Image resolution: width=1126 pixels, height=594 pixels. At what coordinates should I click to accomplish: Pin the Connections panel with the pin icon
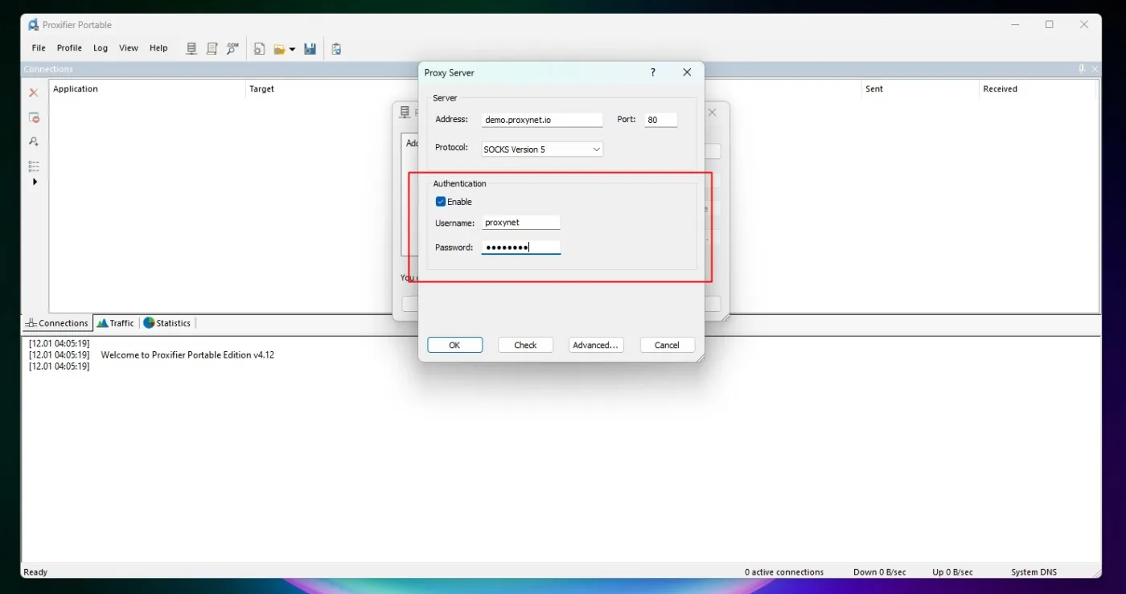coord(1082,69)
